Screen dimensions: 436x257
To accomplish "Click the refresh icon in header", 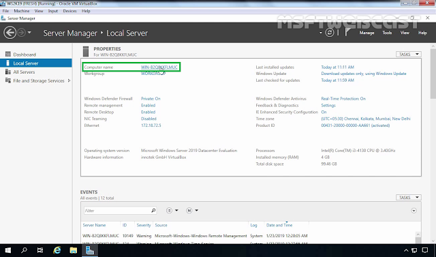I will [330, 33].
